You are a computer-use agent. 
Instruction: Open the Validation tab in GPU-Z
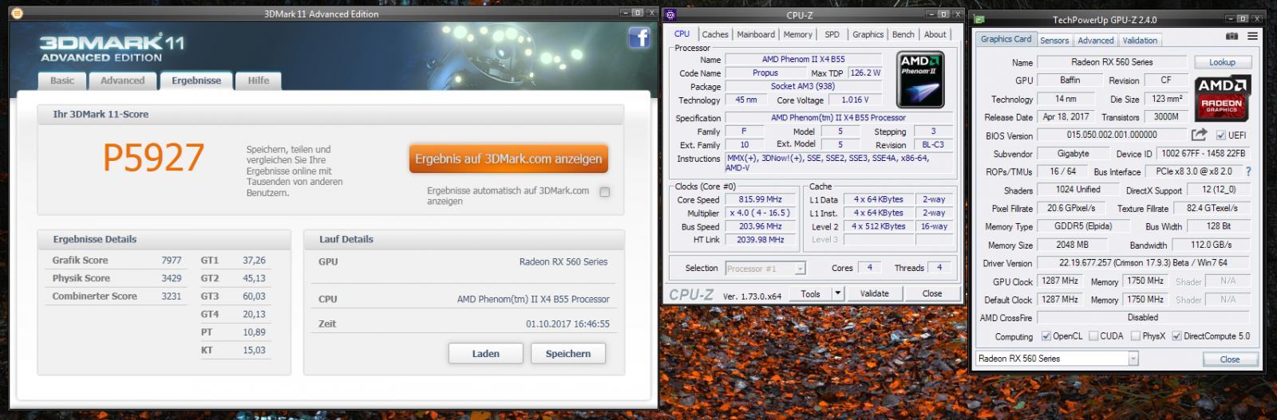1140,40
